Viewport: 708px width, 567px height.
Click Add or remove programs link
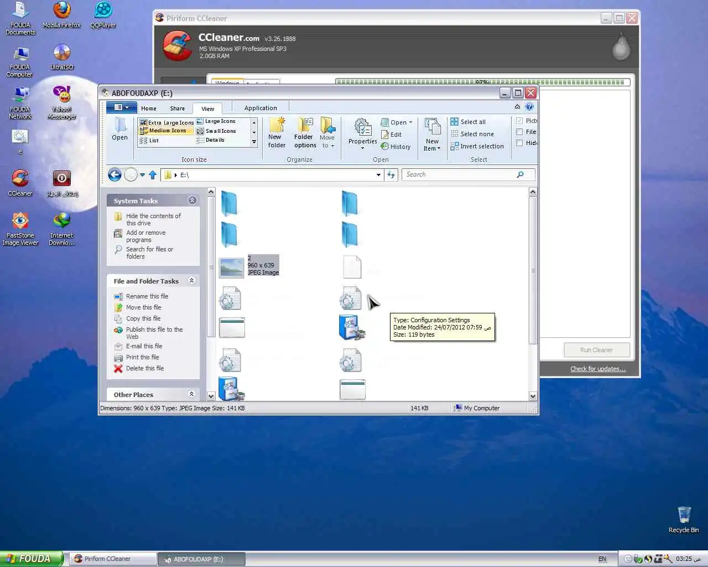point(146,236)
